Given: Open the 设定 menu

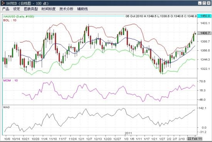Looking at the screenshot, I should [x=17, y=9].
